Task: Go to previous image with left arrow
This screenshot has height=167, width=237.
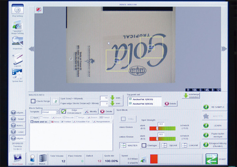Action: click(x=31, y=49)
